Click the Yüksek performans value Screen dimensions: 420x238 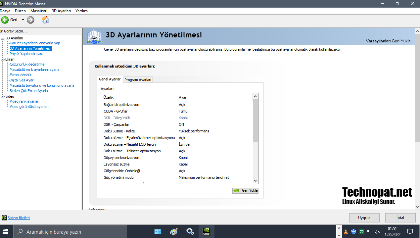pyautogui.click(x=194, y=131)
